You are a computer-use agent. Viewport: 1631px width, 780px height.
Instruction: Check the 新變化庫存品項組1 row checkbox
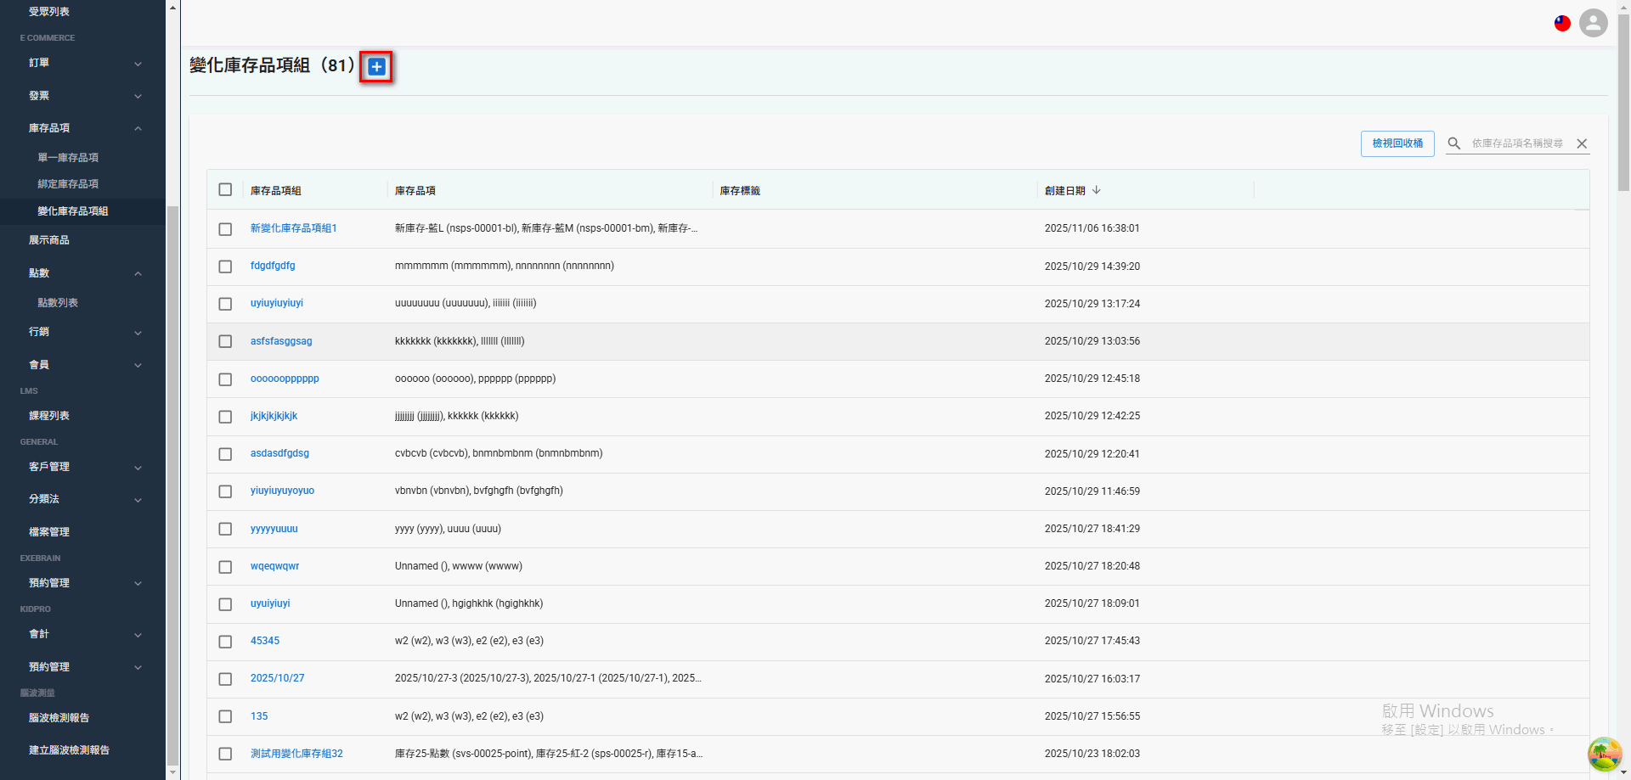click(x=225, y=229)
